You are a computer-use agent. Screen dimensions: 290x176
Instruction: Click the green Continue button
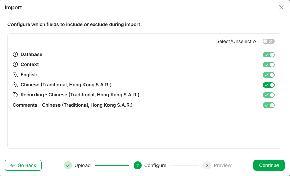(x=269, y=165)
